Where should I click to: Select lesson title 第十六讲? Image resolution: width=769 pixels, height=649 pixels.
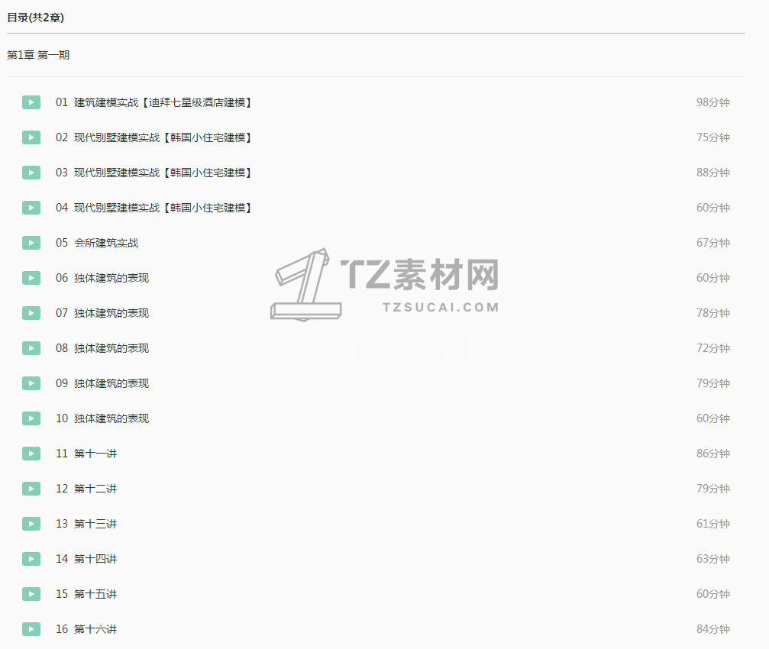[x=95, y=629]
